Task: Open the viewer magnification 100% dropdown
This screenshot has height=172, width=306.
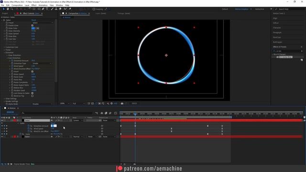Action: click(x=65, y=103)
